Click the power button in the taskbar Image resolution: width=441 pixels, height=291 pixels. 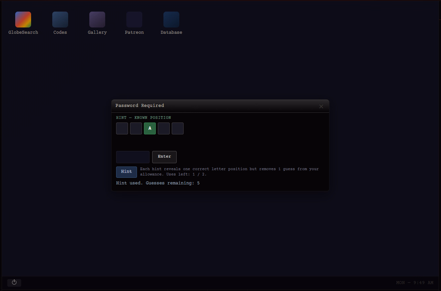tap(14, 282)
